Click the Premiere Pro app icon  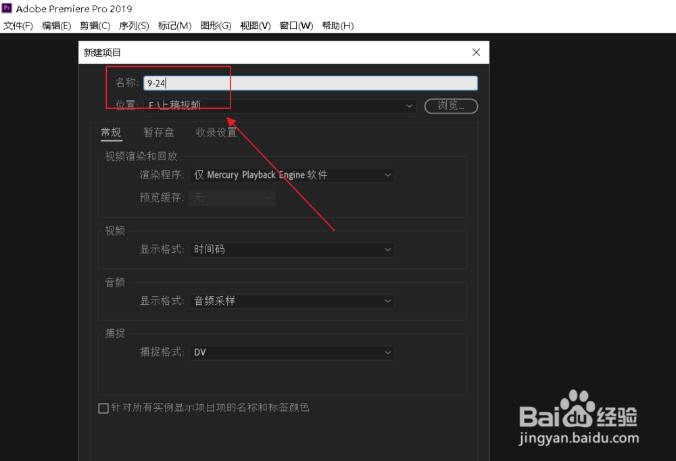(x=7, y=8)
